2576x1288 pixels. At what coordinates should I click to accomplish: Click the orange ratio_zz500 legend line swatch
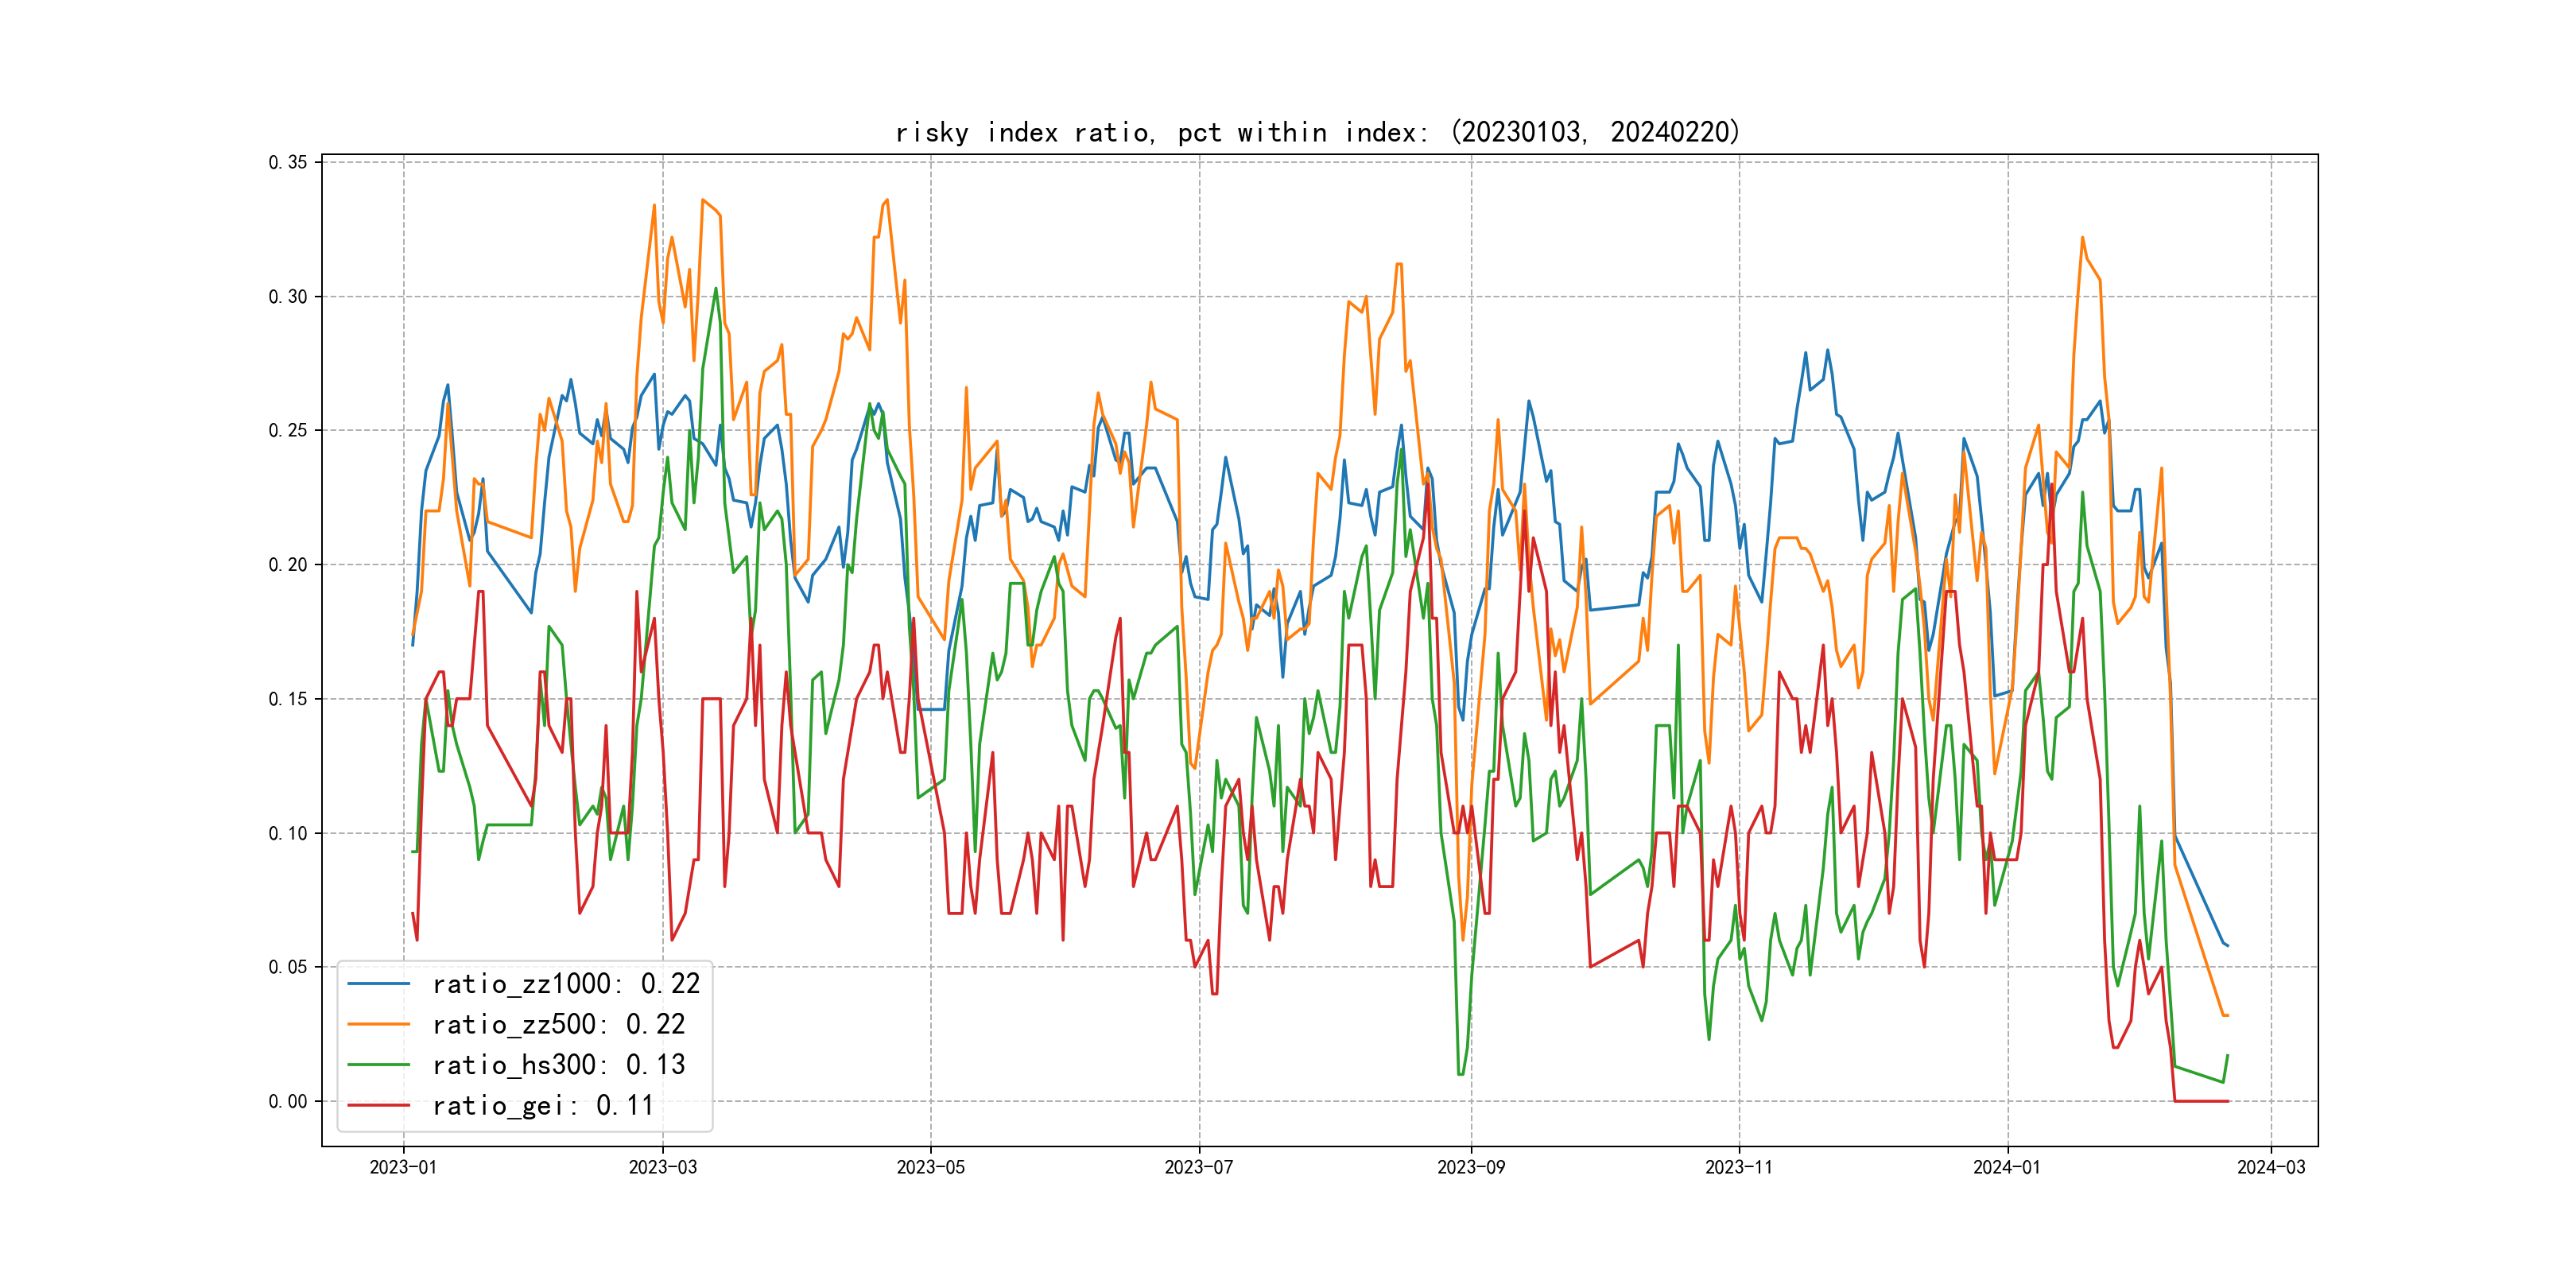[x=378, y=1024]
